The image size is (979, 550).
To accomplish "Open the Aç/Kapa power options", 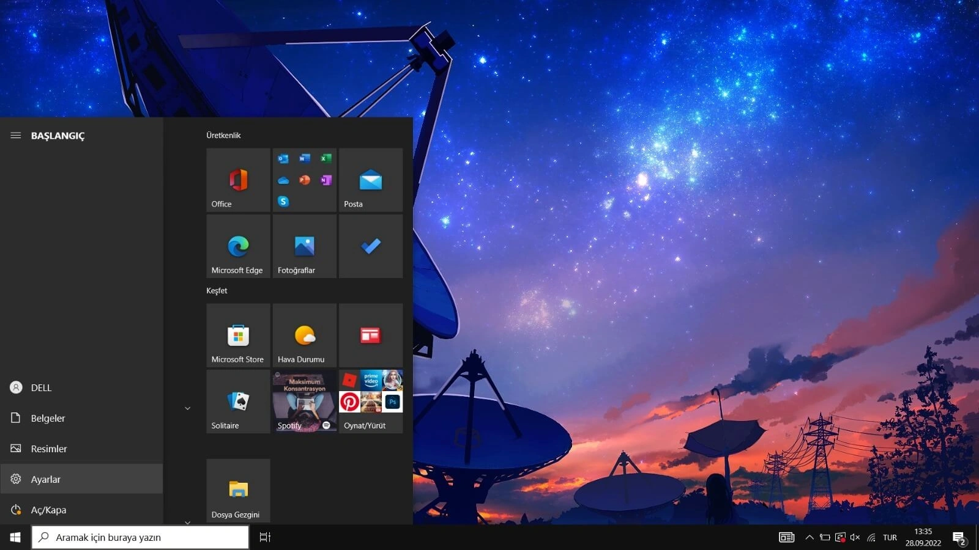I will 81,510.
